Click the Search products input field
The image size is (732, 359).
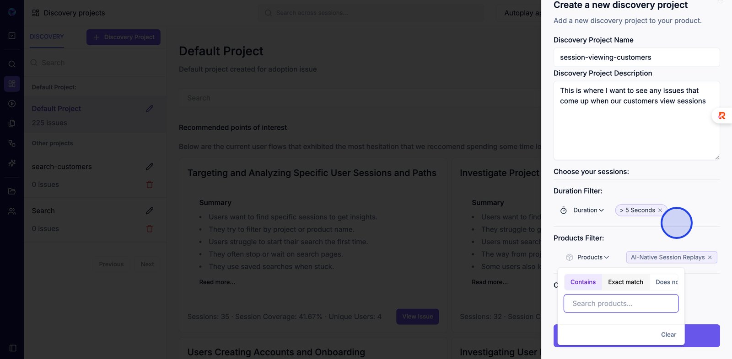621,304
